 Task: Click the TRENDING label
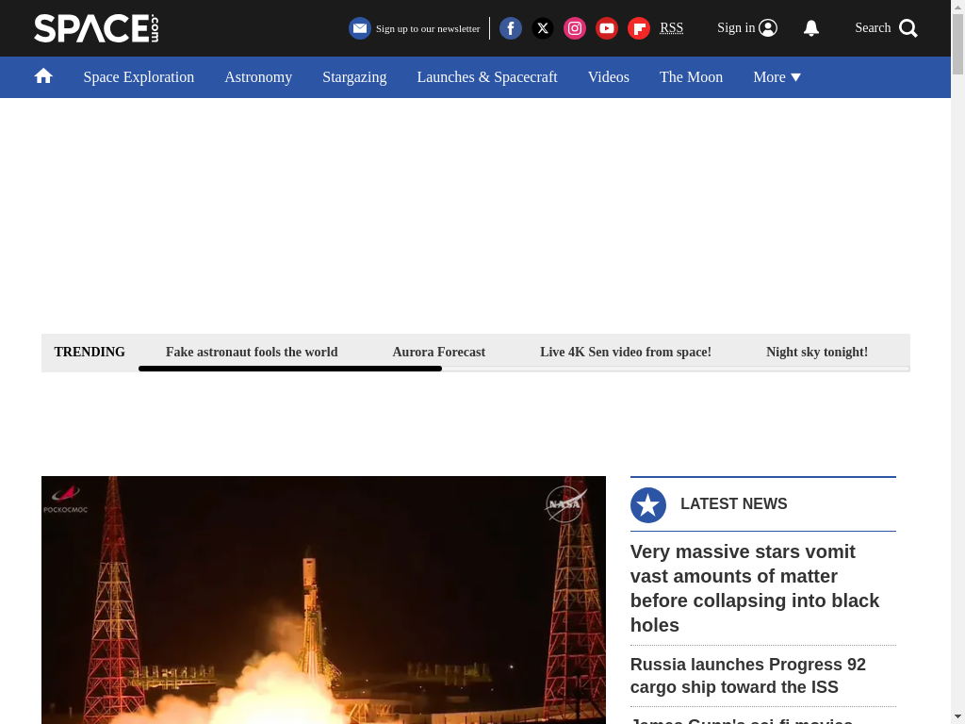90,352
